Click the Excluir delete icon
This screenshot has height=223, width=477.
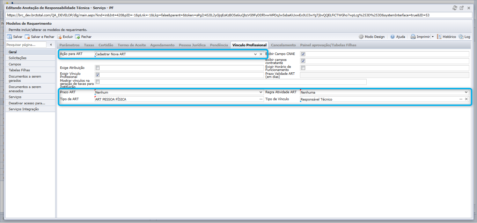tap(59, 37)
